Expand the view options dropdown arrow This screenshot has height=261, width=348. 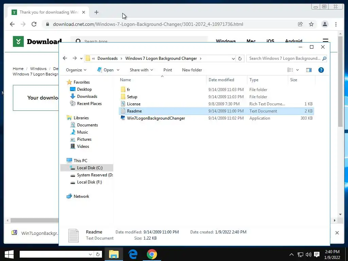coord(297,70)
